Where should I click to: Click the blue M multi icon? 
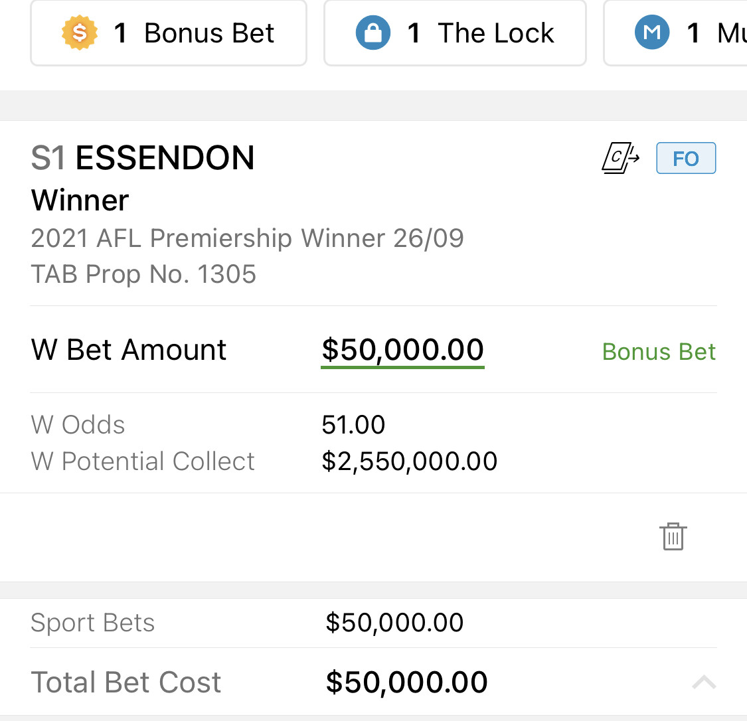pos(652,33)
